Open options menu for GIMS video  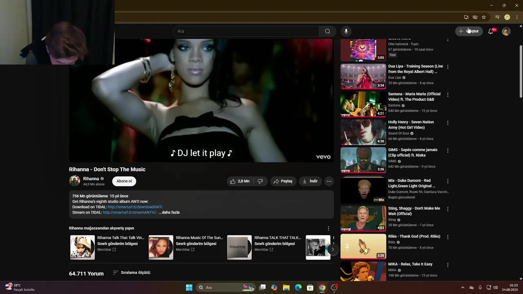click(x=448, y=150)
